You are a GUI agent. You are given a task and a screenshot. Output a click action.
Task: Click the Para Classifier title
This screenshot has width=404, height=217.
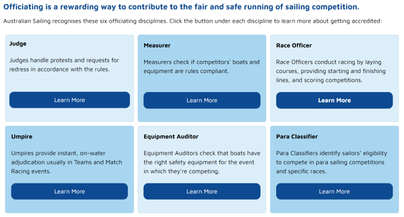[297, 137]
